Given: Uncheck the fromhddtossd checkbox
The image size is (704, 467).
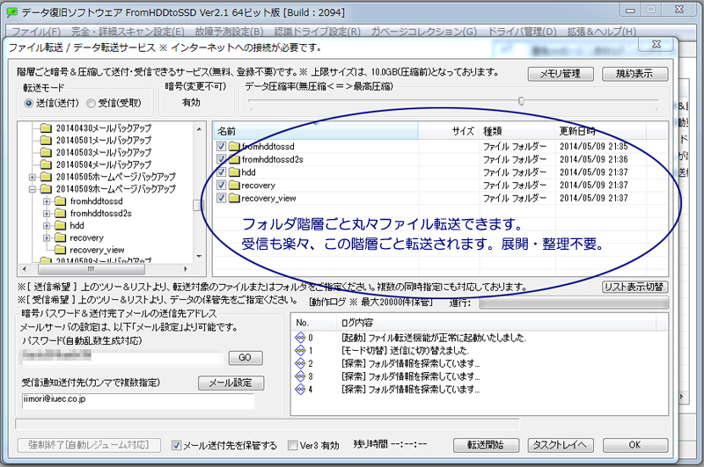Looking at the screenshot, I should [x=221, y=146].
